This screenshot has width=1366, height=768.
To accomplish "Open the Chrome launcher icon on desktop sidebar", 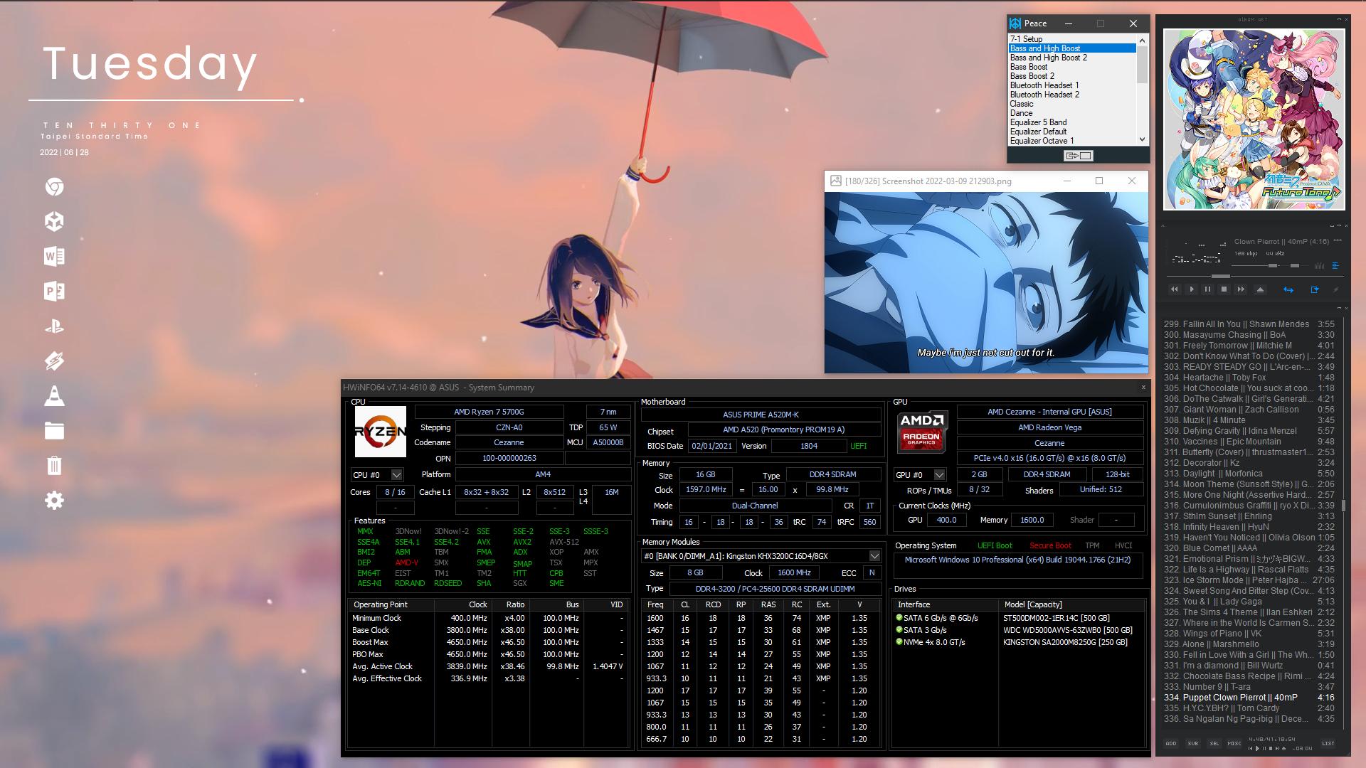I will [54, 187].
